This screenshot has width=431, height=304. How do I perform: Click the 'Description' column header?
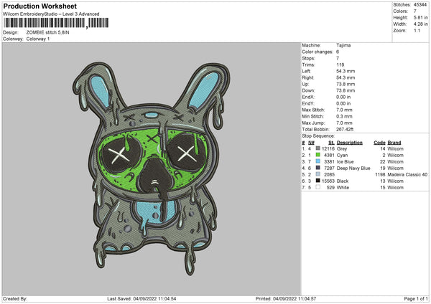point(349,143)
